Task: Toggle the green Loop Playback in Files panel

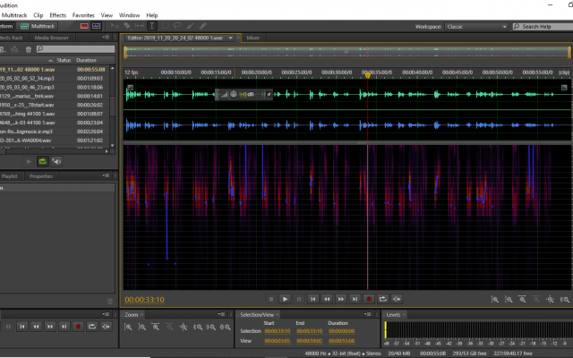Action: [43, 161]
